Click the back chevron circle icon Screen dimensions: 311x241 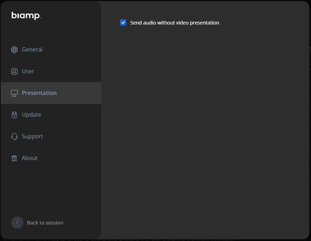point(17,223)
